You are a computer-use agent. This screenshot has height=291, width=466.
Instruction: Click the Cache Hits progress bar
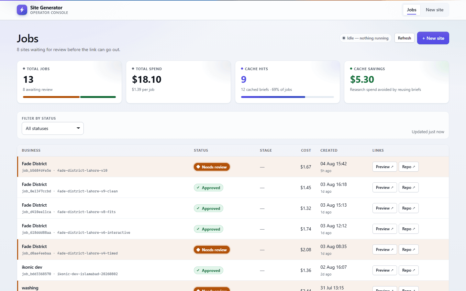(x=287, y=97)
